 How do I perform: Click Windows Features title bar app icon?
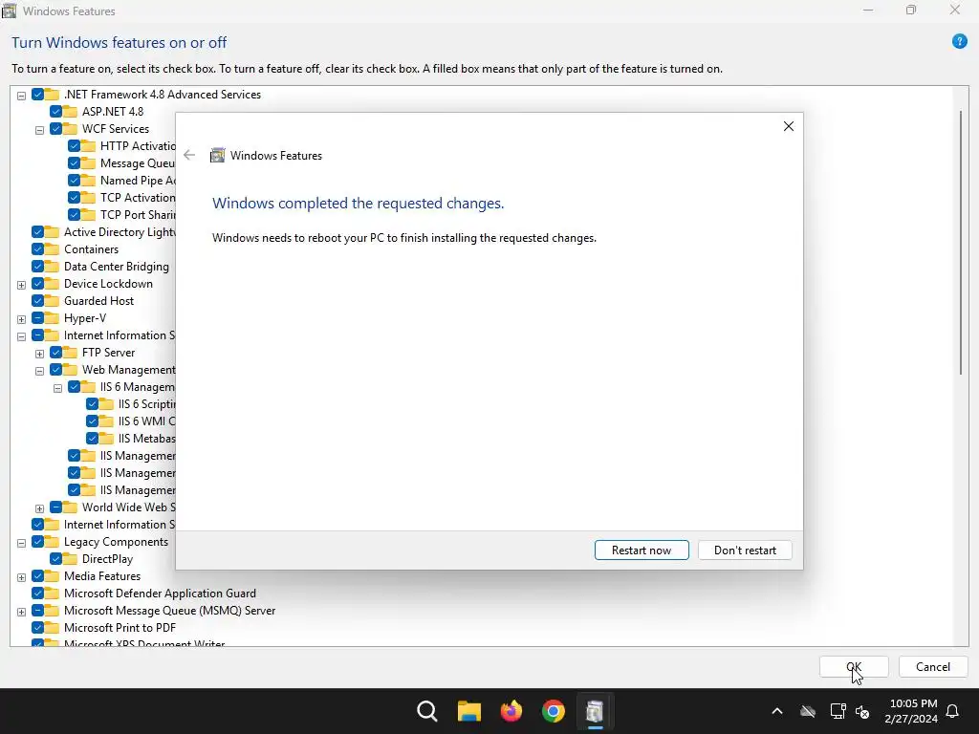coord(10,11)
